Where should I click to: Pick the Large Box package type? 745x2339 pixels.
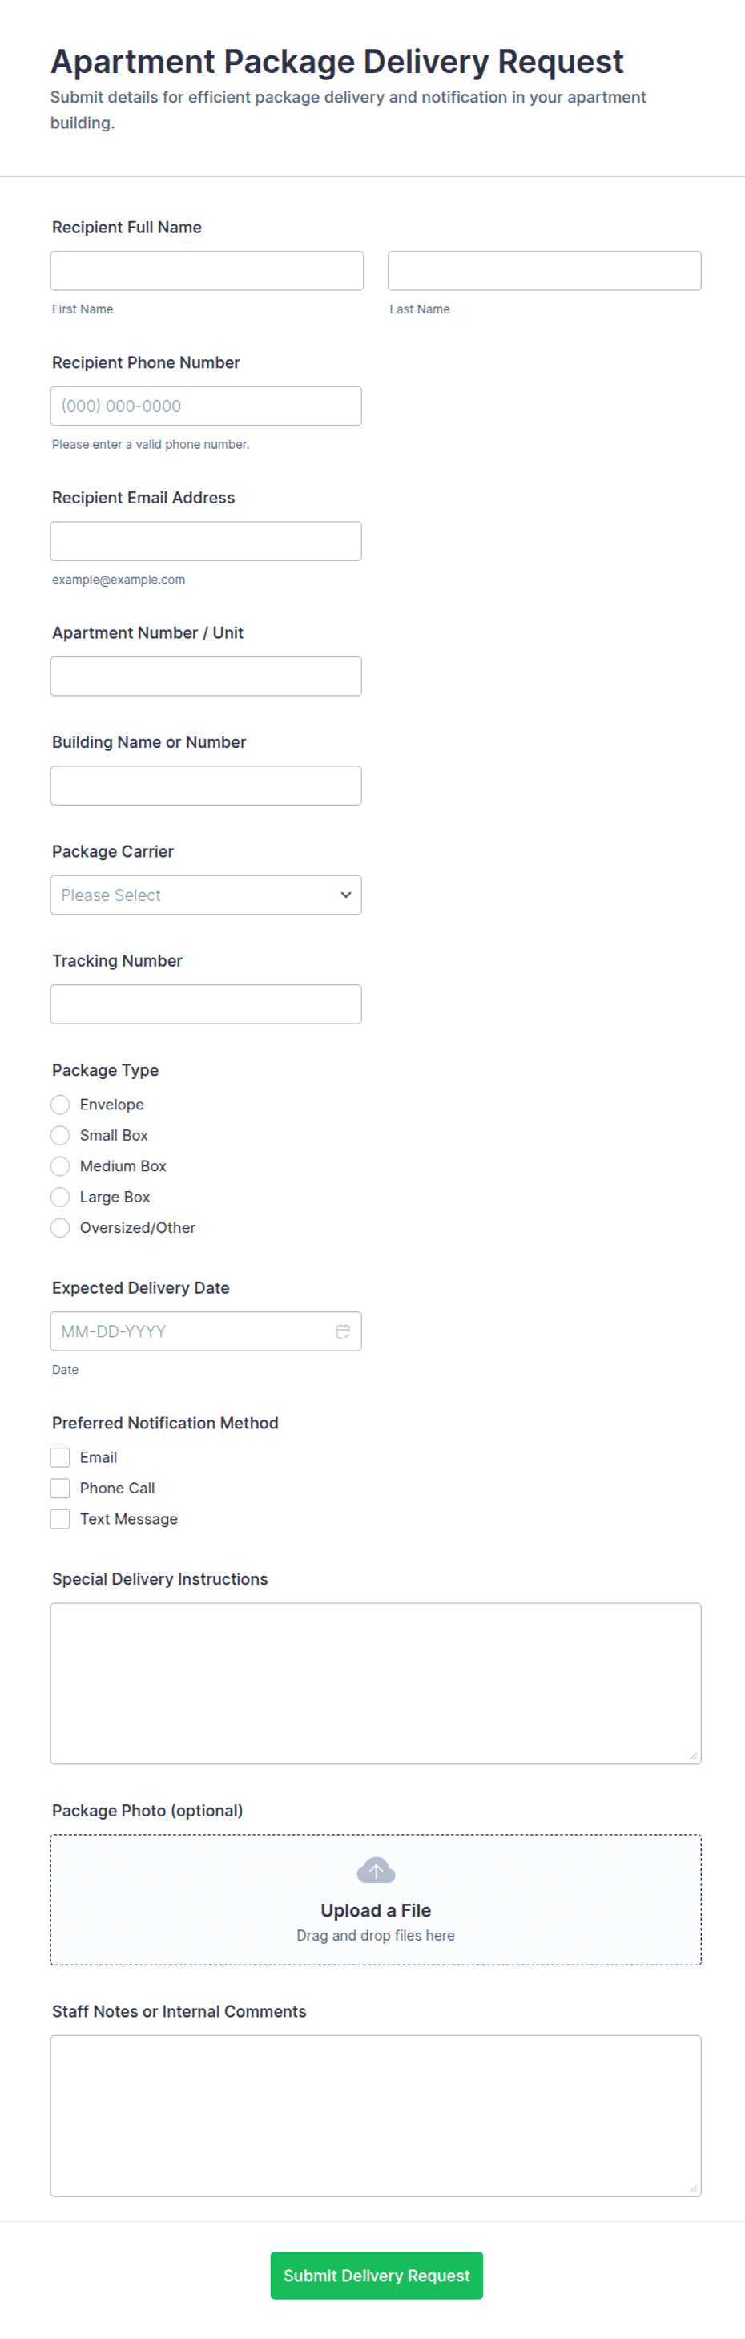click(x=61, y=1197)
